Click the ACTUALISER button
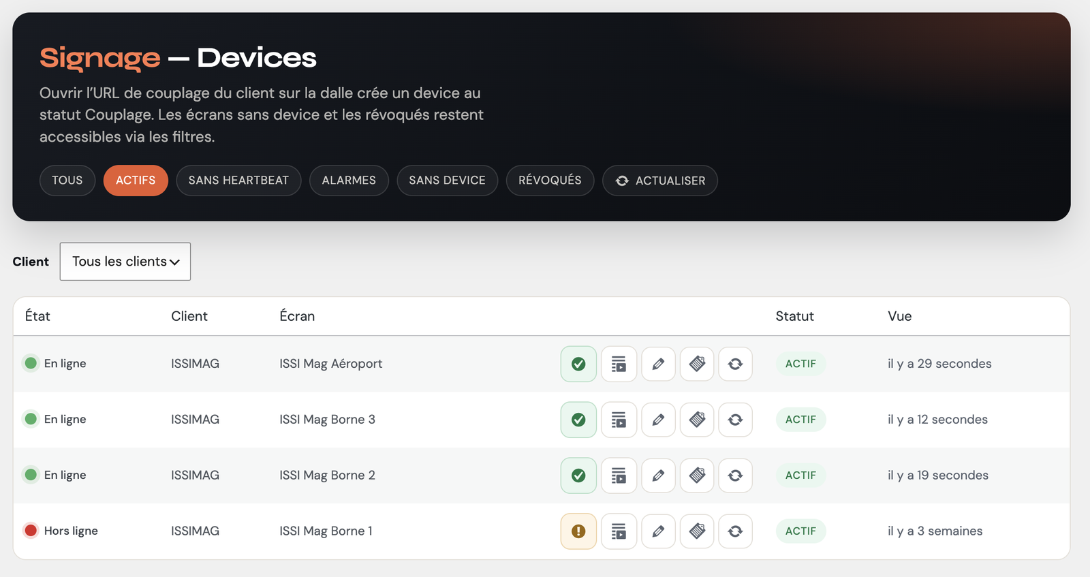Viewport: 1090px width, 577px height. tap(660, 181)
